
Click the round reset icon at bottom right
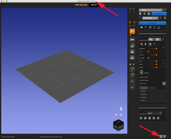coord(161,136)
